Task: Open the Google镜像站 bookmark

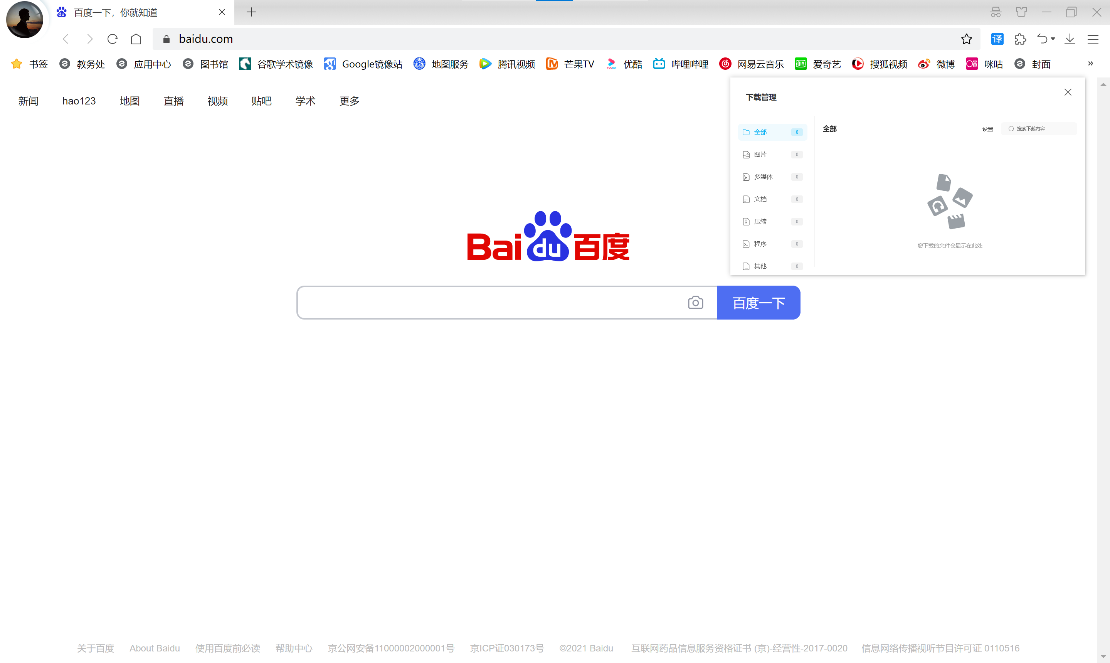Action: tap(363, 64)
